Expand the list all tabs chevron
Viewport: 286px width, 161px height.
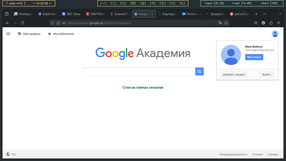265,14
